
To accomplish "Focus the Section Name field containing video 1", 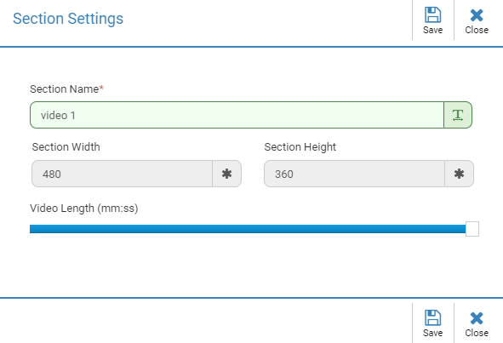I will click(237, 115).
